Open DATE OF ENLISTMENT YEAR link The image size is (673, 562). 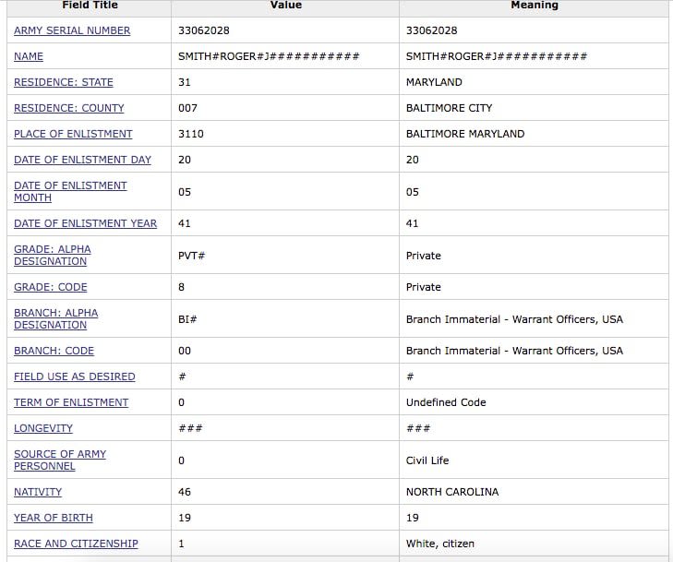tap(85, 223)
